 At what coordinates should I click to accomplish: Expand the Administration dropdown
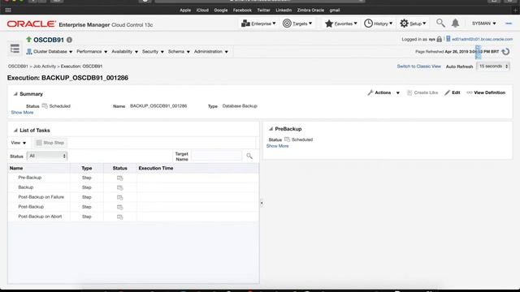coord(211,52)
